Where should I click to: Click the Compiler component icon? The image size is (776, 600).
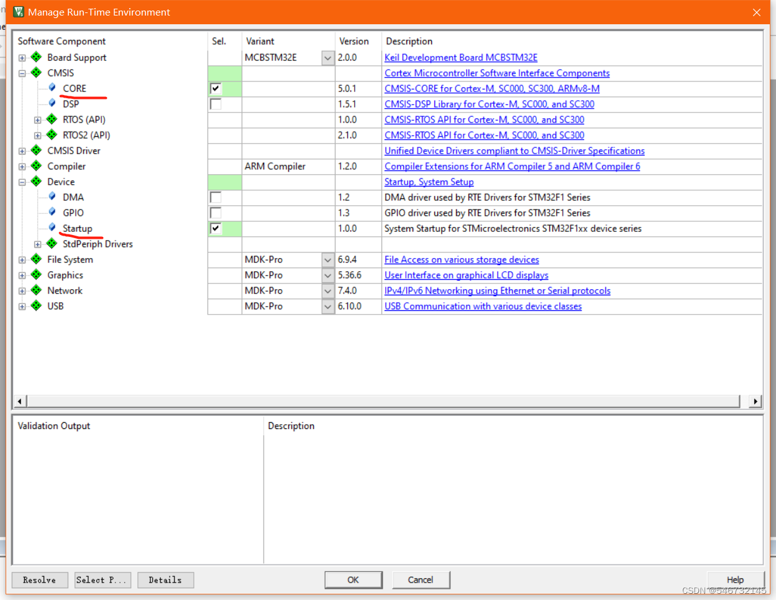tap(35, 166)
